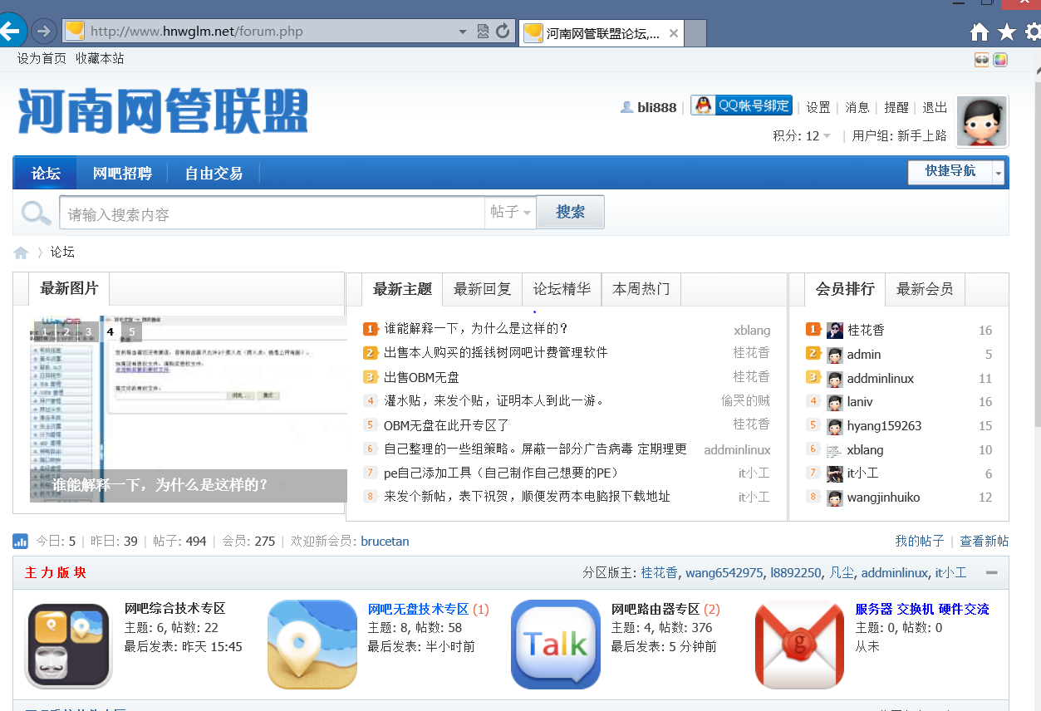Viewport: 1041px width, 711px height.
Task: Open the 网吧路由器专区 Talk icon
Action: [x=555, y=644]
